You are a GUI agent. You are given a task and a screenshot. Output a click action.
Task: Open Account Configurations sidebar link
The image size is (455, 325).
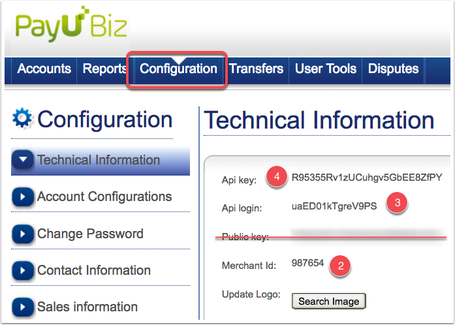click(x=104, y=196)
